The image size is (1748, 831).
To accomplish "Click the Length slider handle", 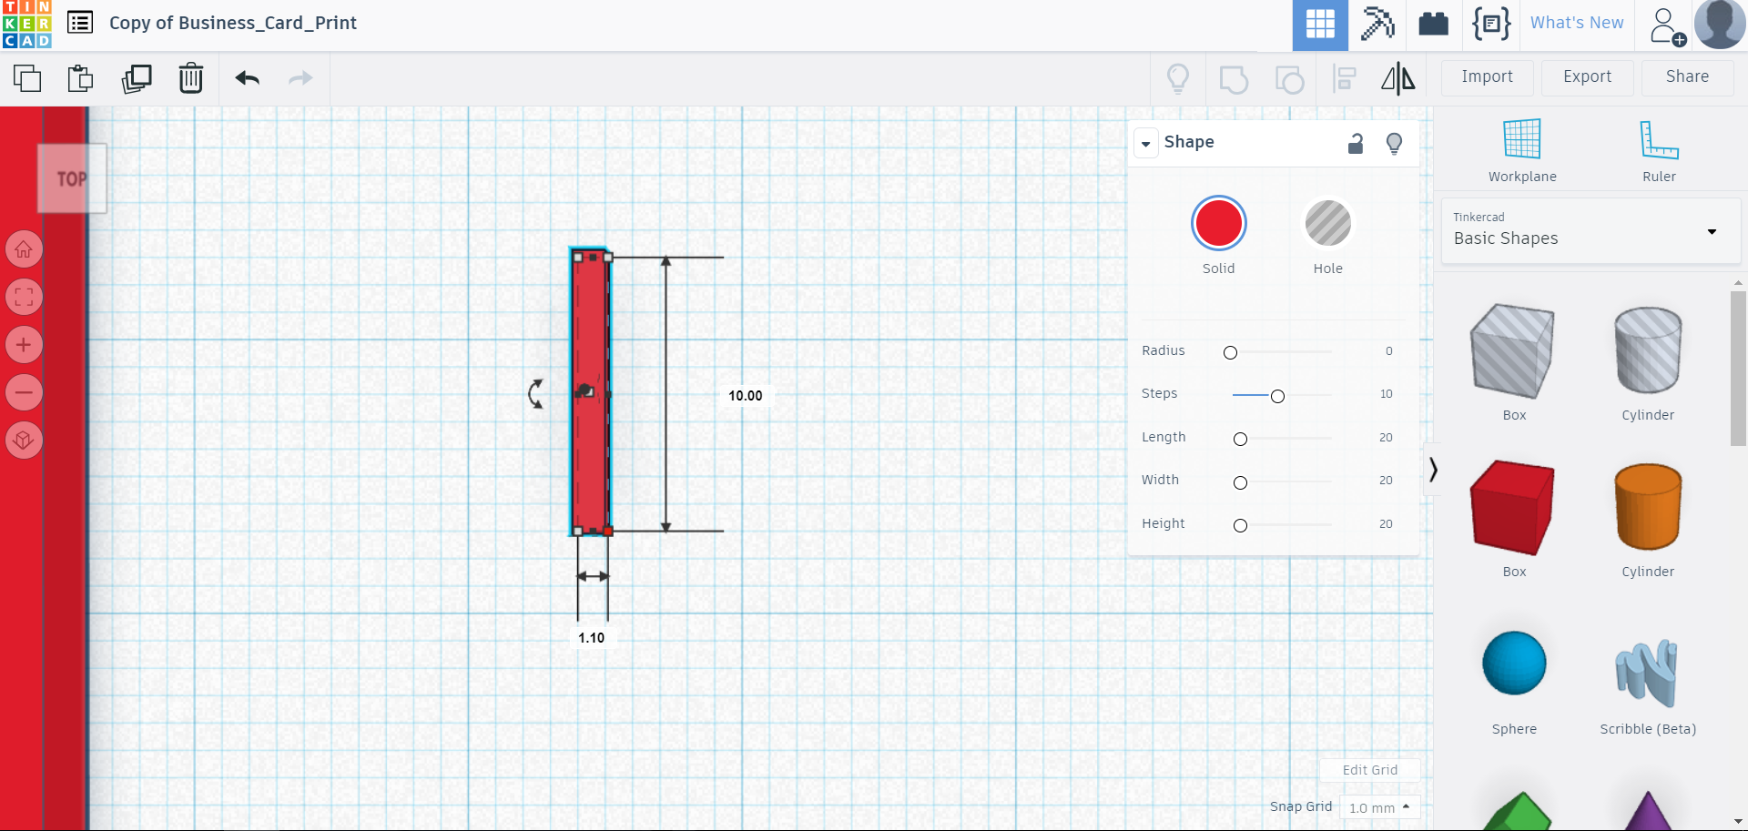I will [x=1240, y=439].
